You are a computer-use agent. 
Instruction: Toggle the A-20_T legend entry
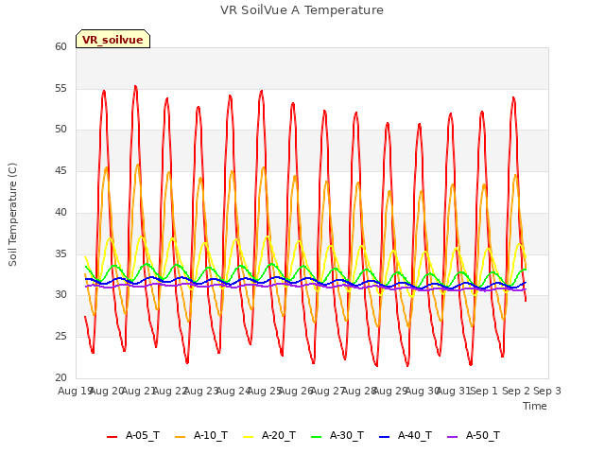[x=269, y=436]
